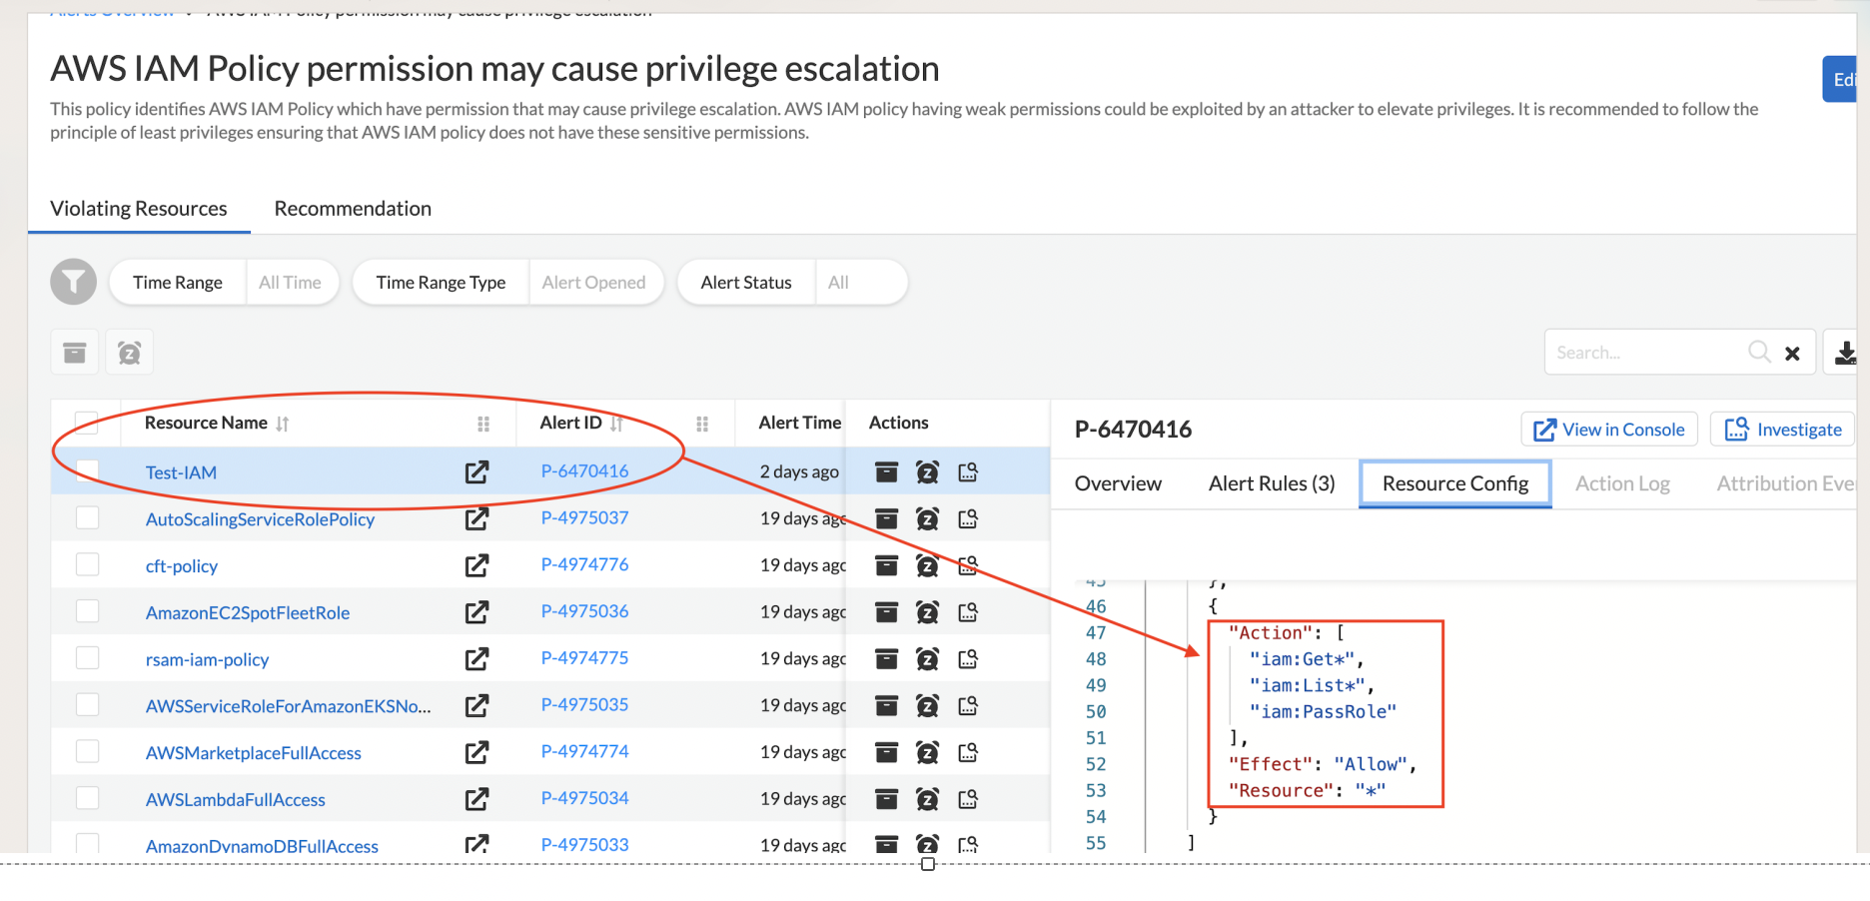Dismiss alert P-4974775 via archive icon

(886, 658)
